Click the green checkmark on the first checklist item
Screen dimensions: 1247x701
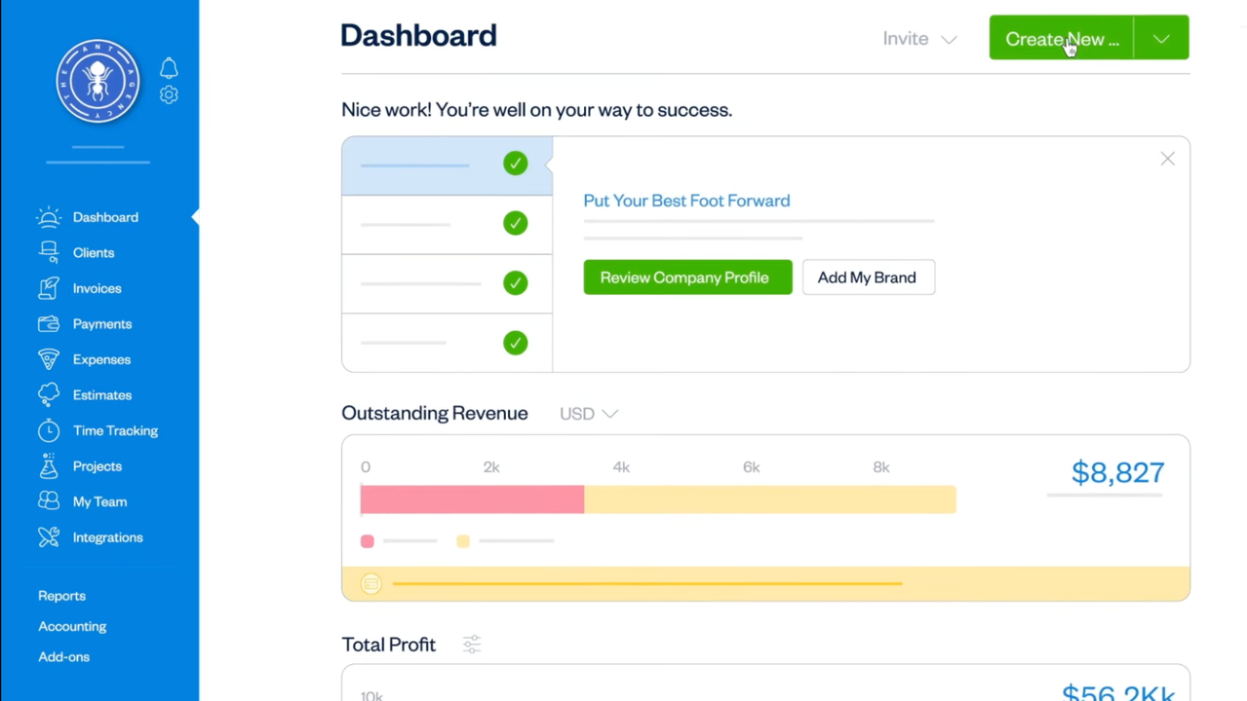click(x=515, y=163)
